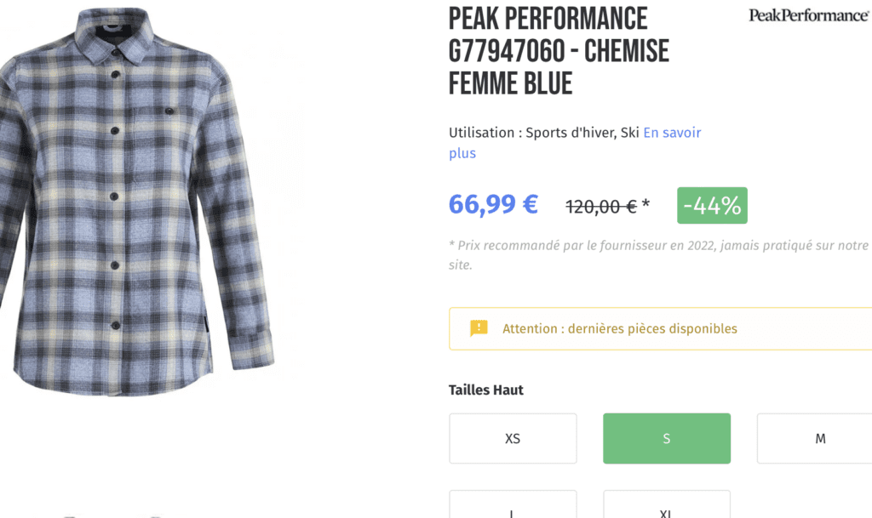Open the 'En savoir plus' link

672,132
